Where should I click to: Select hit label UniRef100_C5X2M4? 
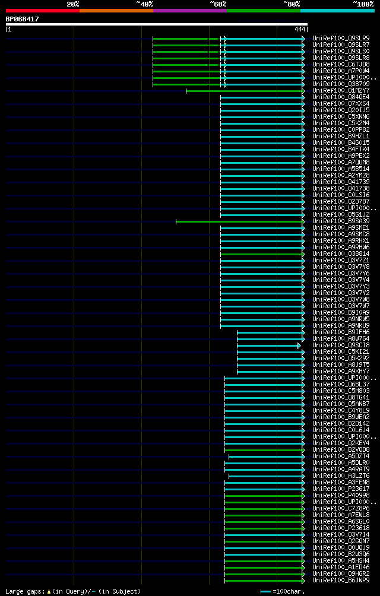[x=341, y=123]
